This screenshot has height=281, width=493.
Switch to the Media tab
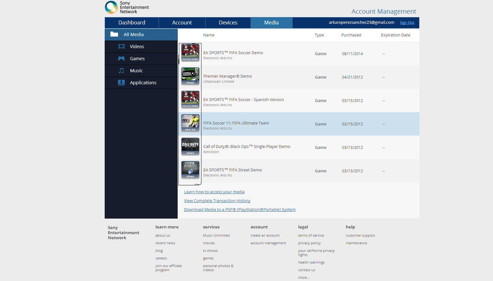(272, 22)
